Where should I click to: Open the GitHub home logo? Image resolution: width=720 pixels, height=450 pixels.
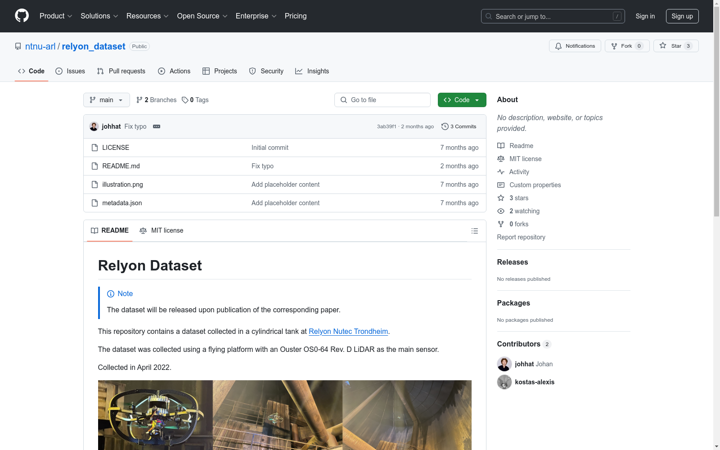click(x=22, y=16)
